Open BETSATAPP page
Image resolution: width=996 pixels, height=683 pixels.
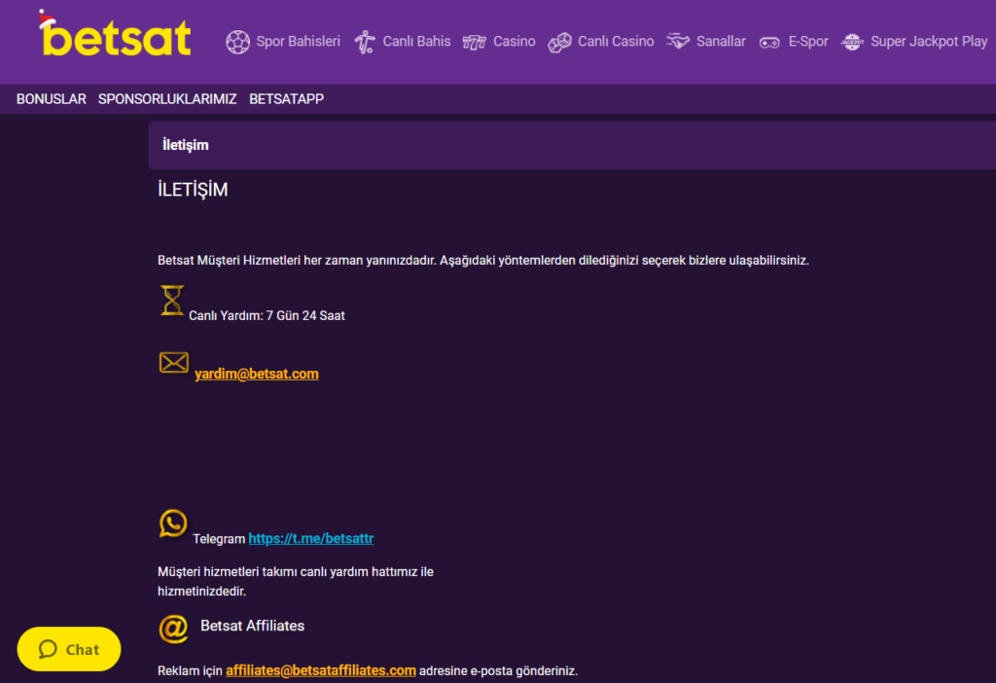pos(287,99)
